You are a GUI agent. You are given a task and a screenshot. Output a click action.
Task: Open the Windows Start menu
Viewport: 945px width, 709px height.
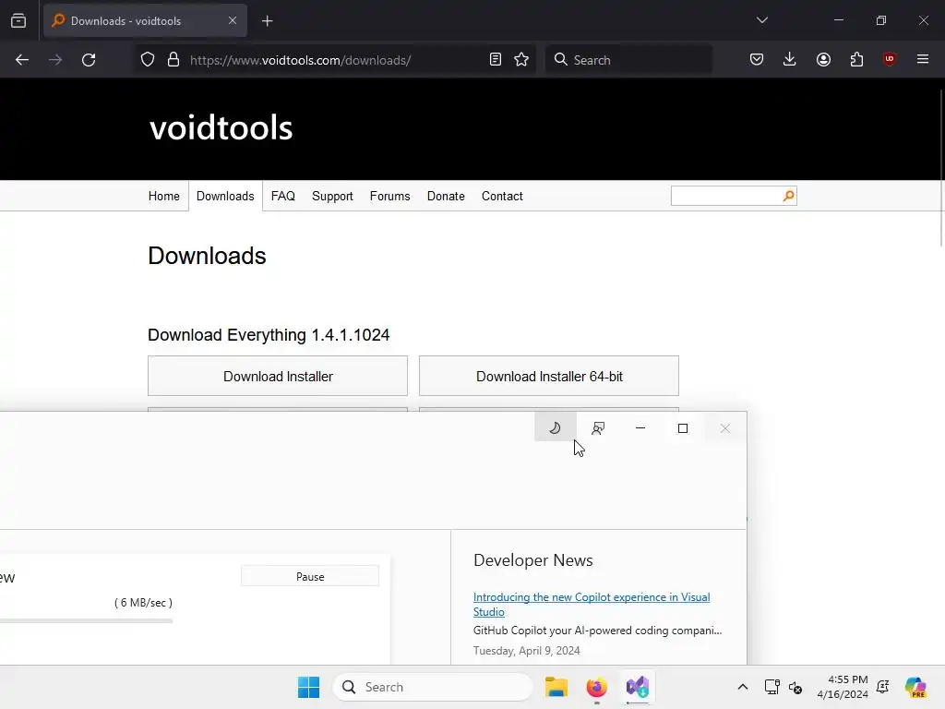pos(308,687)
